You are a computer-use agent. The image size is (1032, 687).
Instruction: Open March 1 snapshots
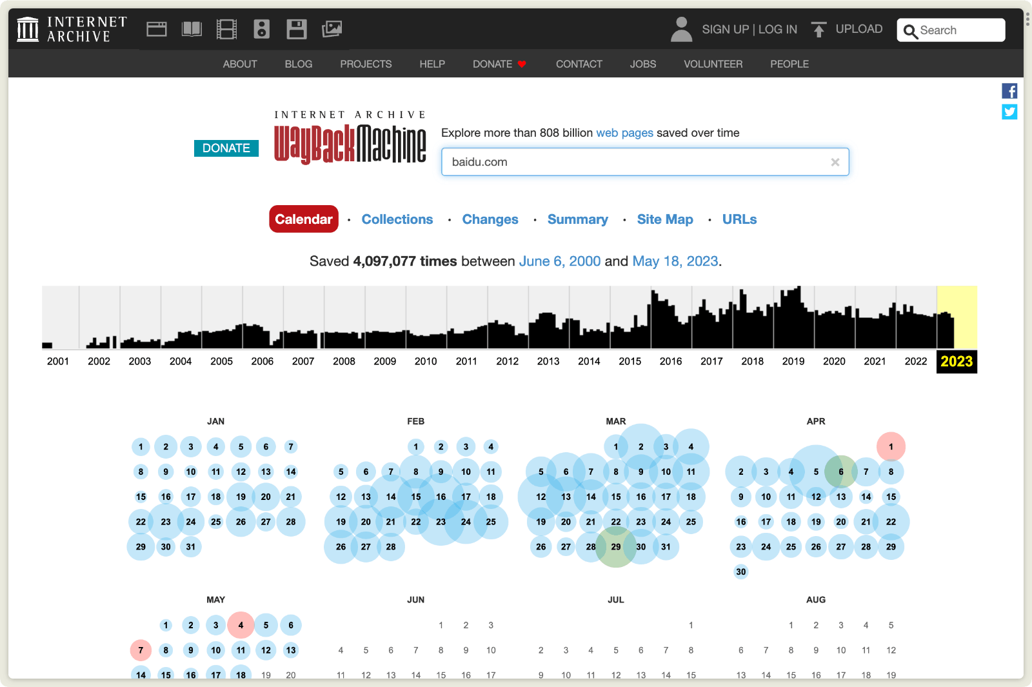616,446
